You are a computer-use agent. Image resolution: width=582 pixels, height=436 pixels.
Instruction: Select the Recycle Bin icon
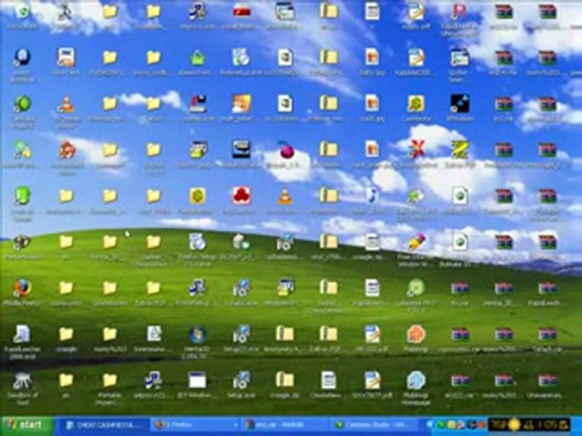click(x=22, y=11)
